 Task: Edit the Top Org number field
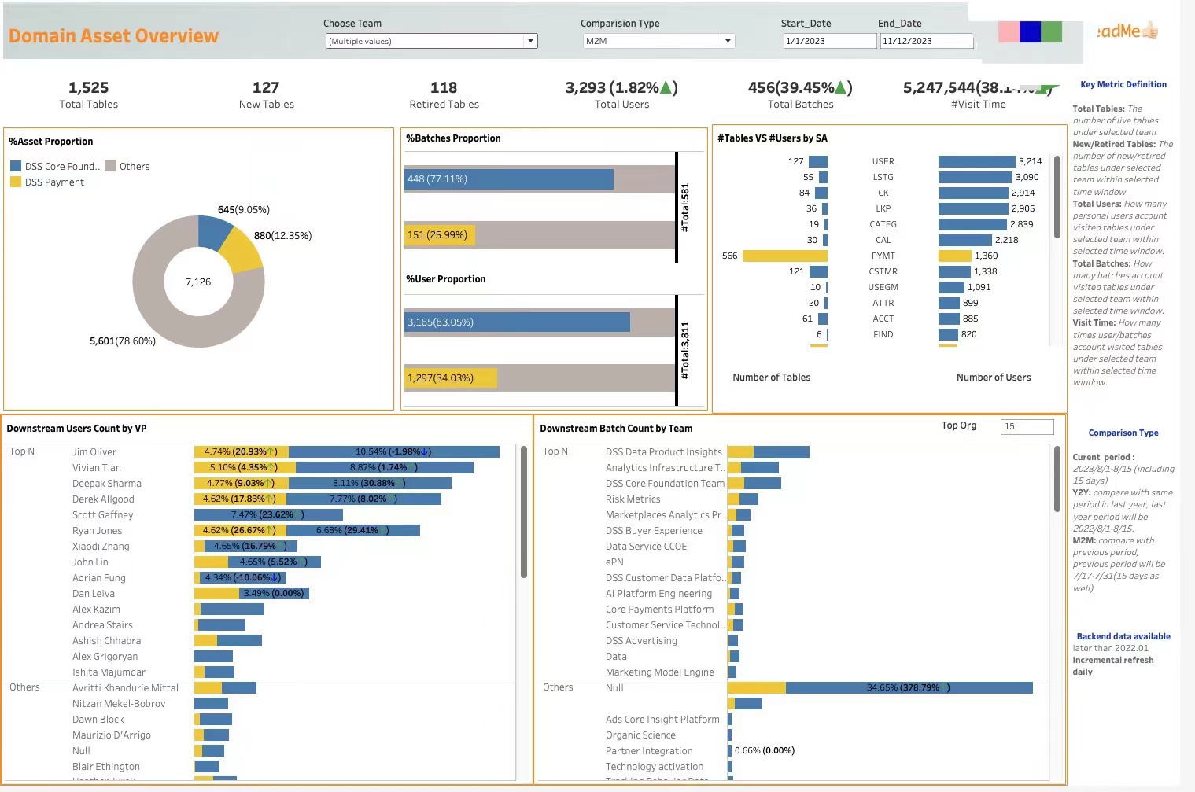click(x=1027, y=426)
